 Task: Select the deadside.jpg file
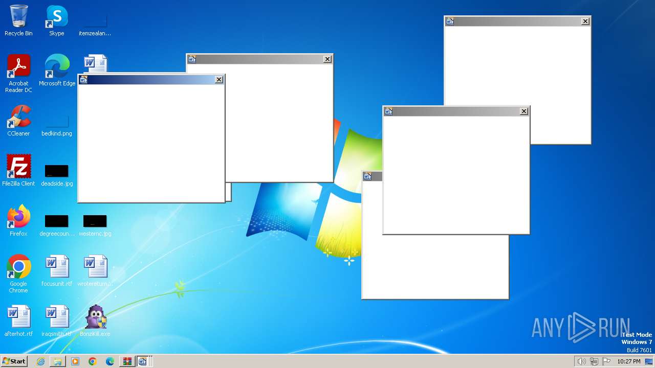(x=57, y=176)
